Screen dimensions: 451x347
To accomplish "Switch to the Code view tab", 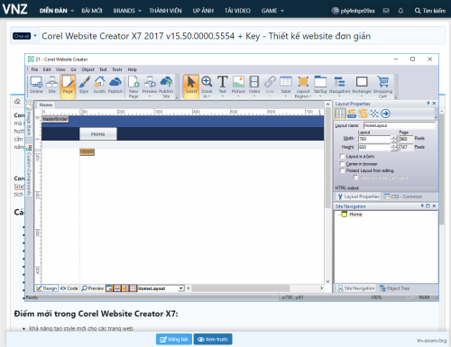I will click(69, 288).
